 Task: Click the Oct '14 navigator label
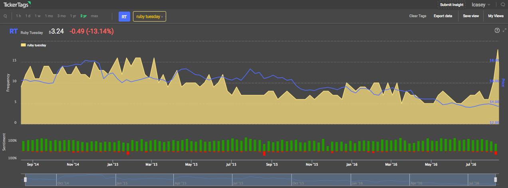coord(63,183)
